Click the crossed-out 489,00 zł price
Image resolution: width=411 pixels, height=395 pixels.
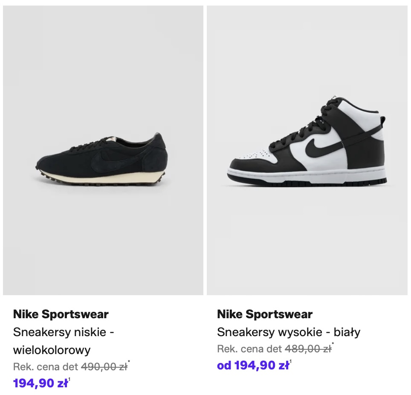(308, 349)
